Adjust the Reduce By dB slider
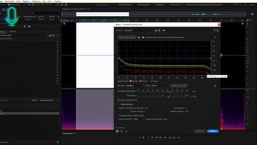 coord(168,97)
